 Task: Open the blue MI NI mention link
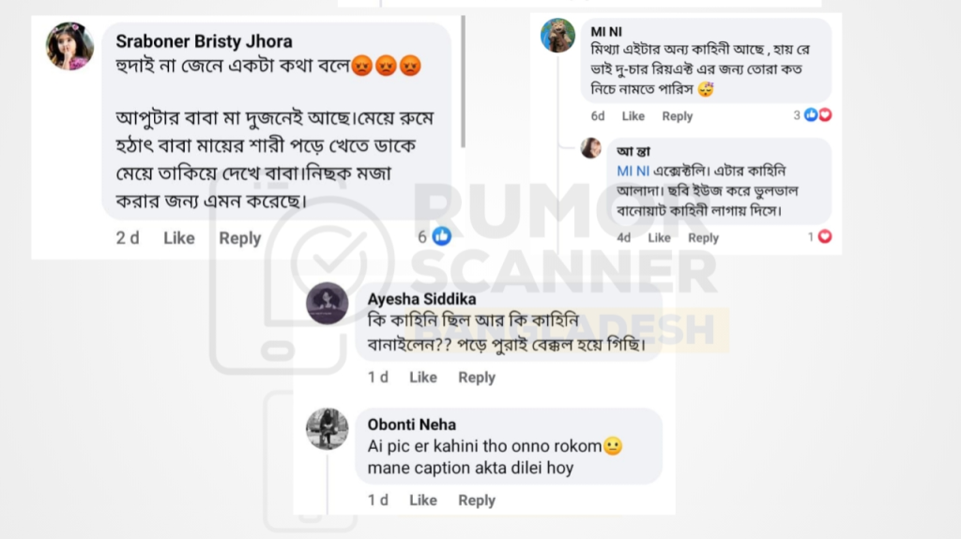(633, 171)
